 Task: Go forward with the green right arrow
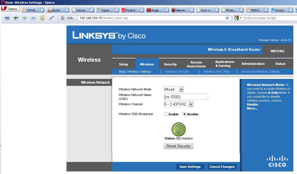(24, 18)
